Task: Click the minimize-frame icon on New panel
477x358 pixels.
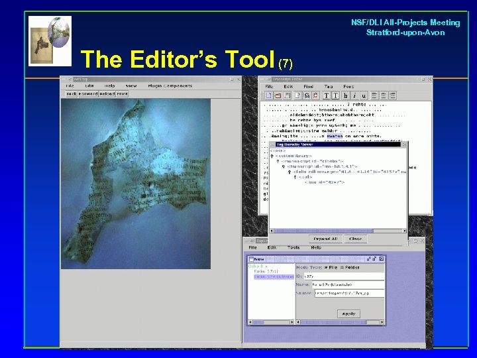Action: point(369,259)
